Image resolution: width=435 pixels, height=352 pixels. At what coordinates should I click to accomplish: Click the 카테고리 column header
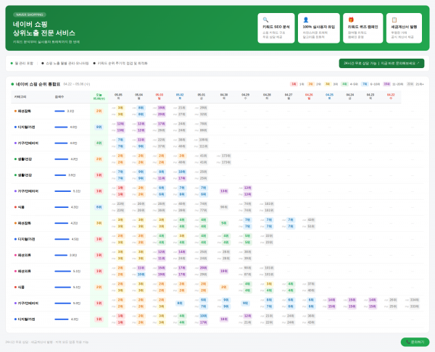coord(20,97)
